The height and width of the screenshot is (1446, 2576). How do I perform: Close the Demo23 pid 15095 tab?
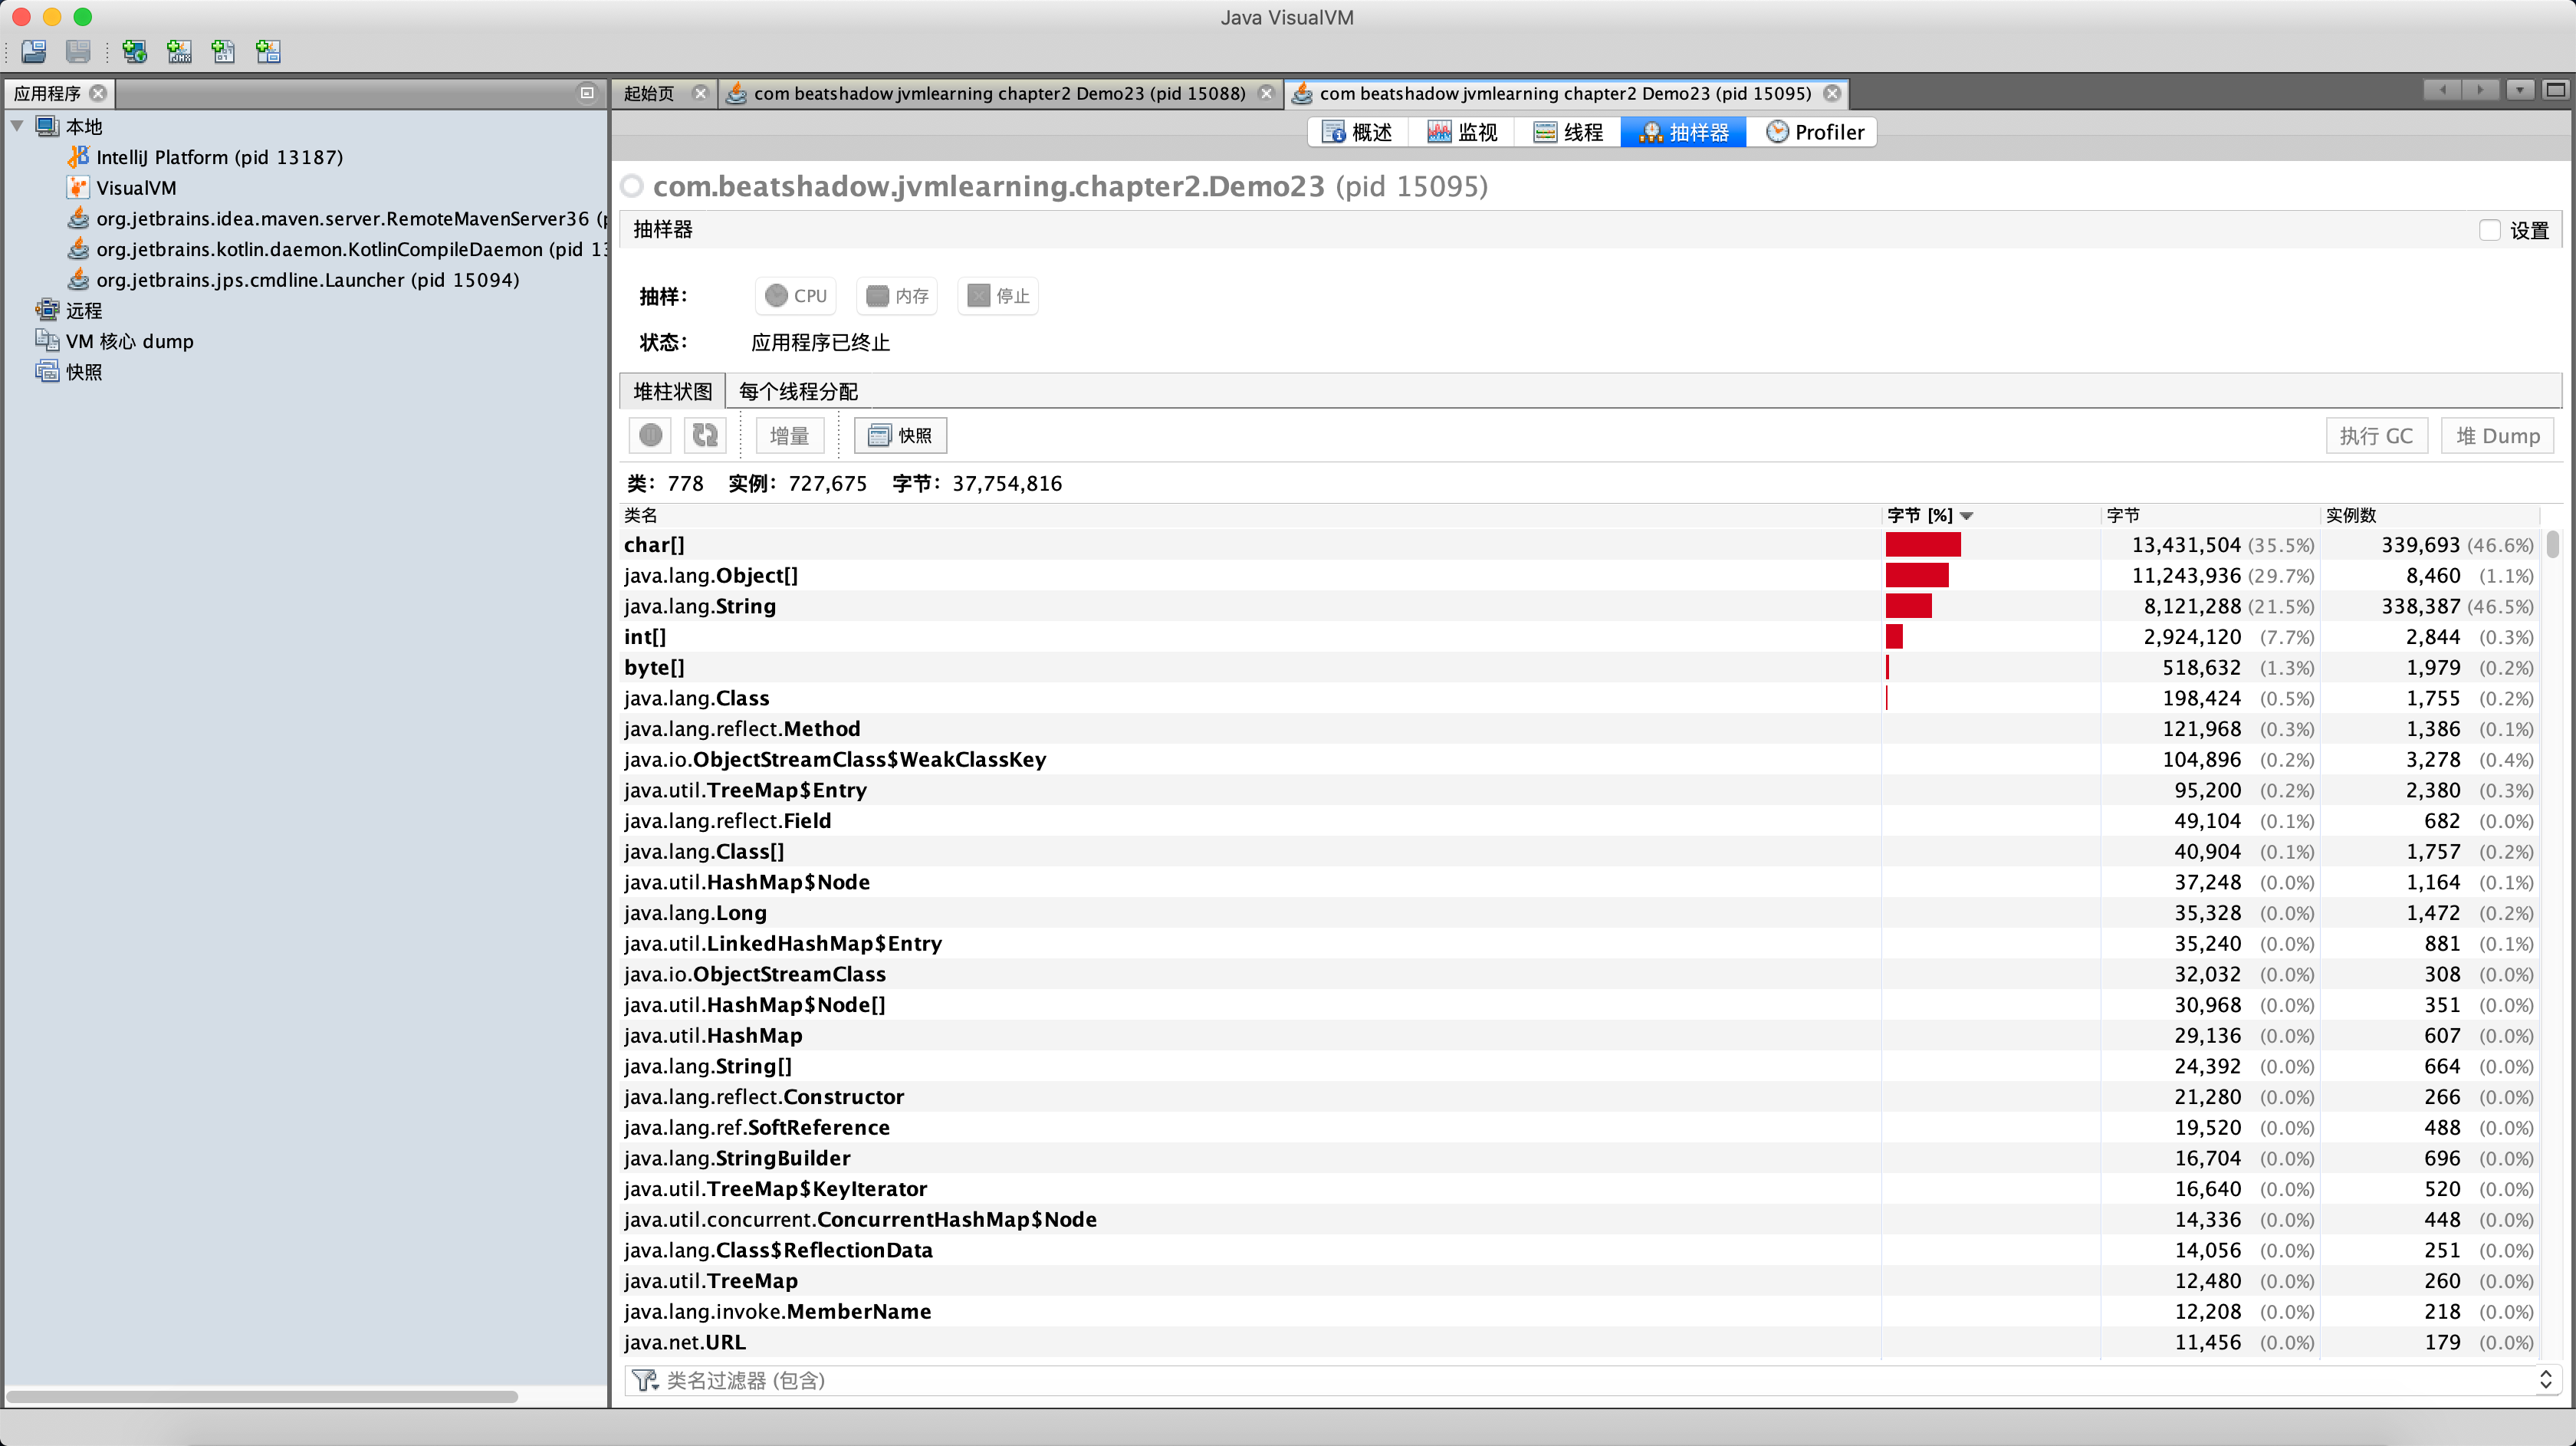1832,93
